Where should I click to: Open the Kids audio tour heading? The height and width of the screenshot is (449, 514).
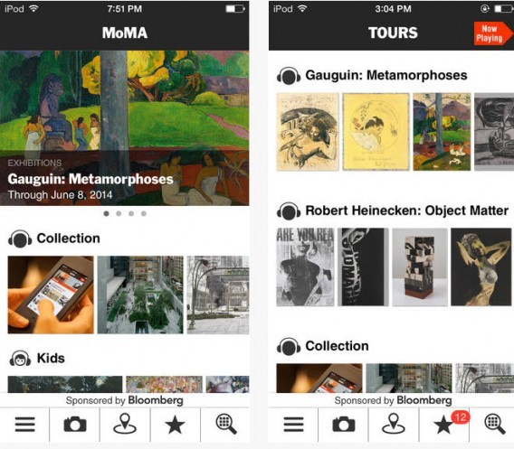pos(37,359)
